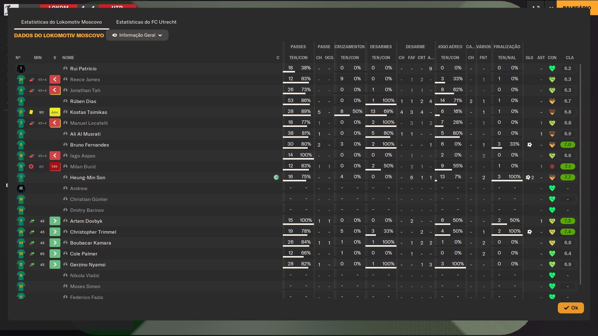Click the Les injury badge for Đurić

pyautogui.click(x=55, y=166)
